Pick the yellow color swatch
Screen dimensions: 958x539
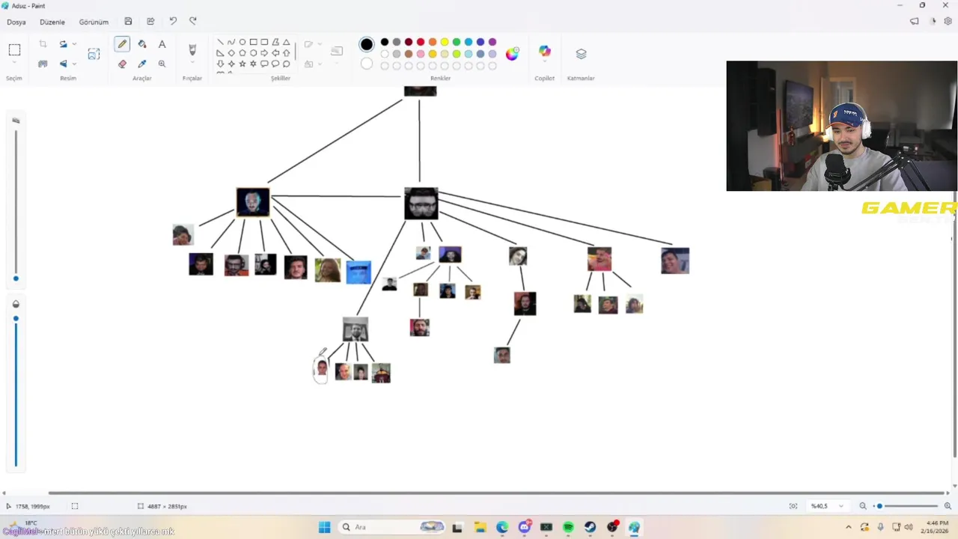pyautogui.click(x=445, y=42)
